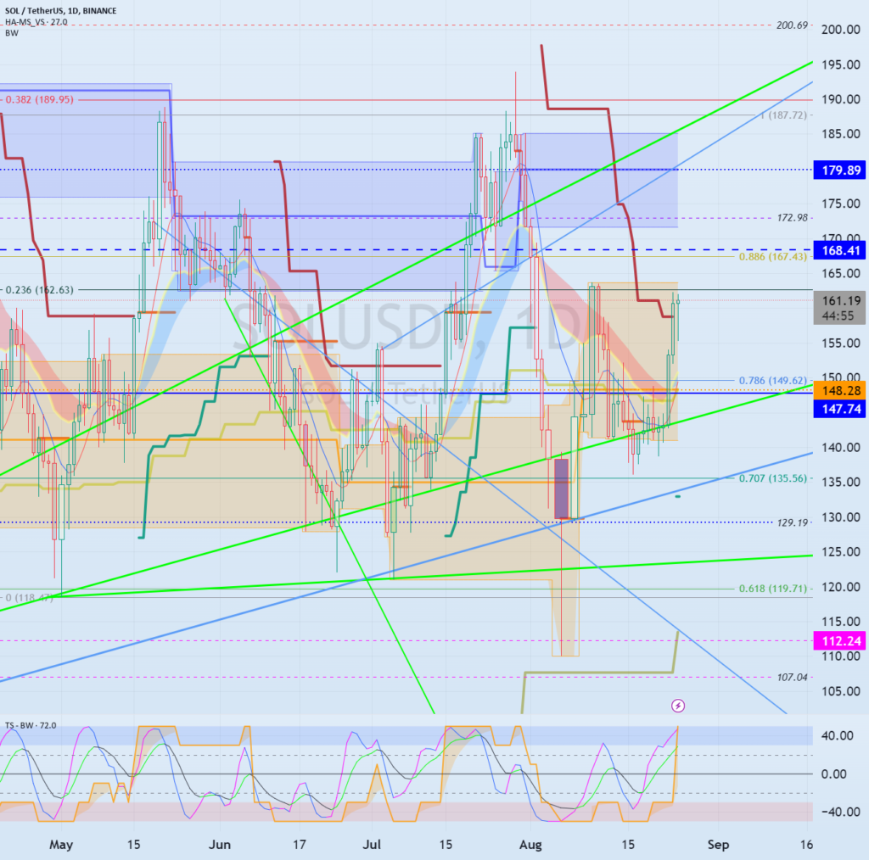Click the Aug date on time axis
The image size is (869, 860).
tap(527, 845)
